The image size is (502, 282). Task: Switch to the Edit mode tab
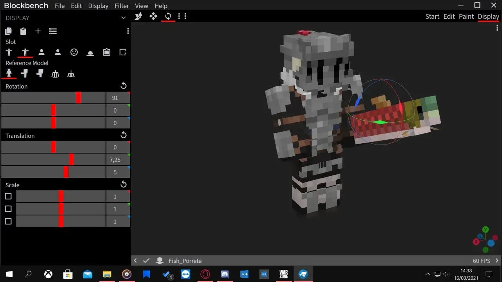pyautogui.click(x=449, y=16)
